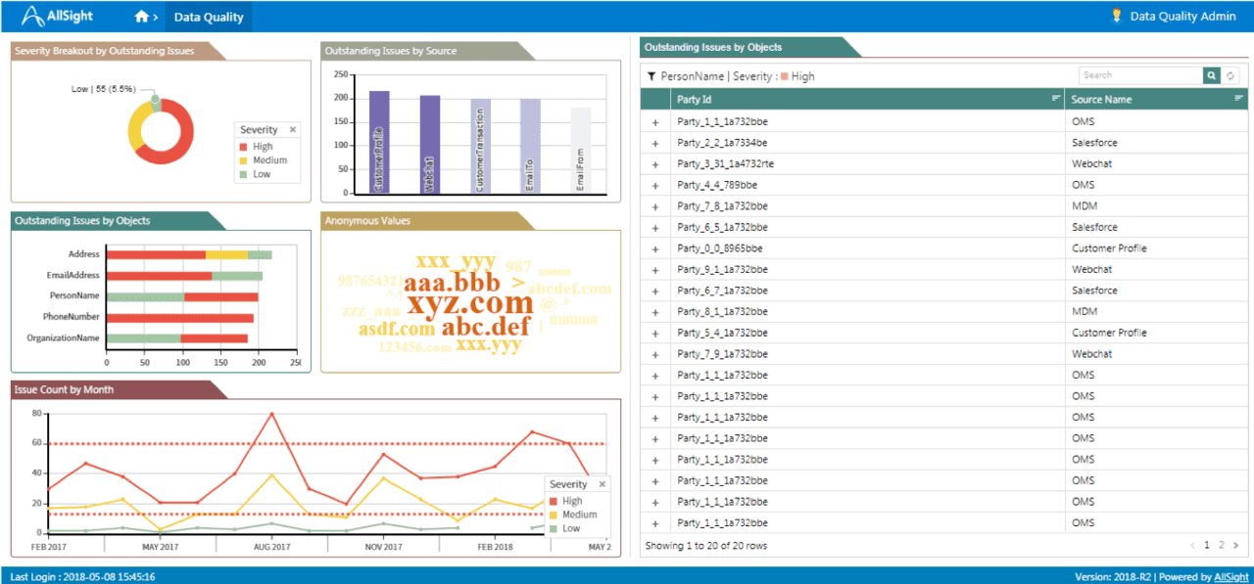The width and height of the screenshot is (1254, 584).
Task: Open the Party Id column sort menu
Action: [x=1056, y=99]
